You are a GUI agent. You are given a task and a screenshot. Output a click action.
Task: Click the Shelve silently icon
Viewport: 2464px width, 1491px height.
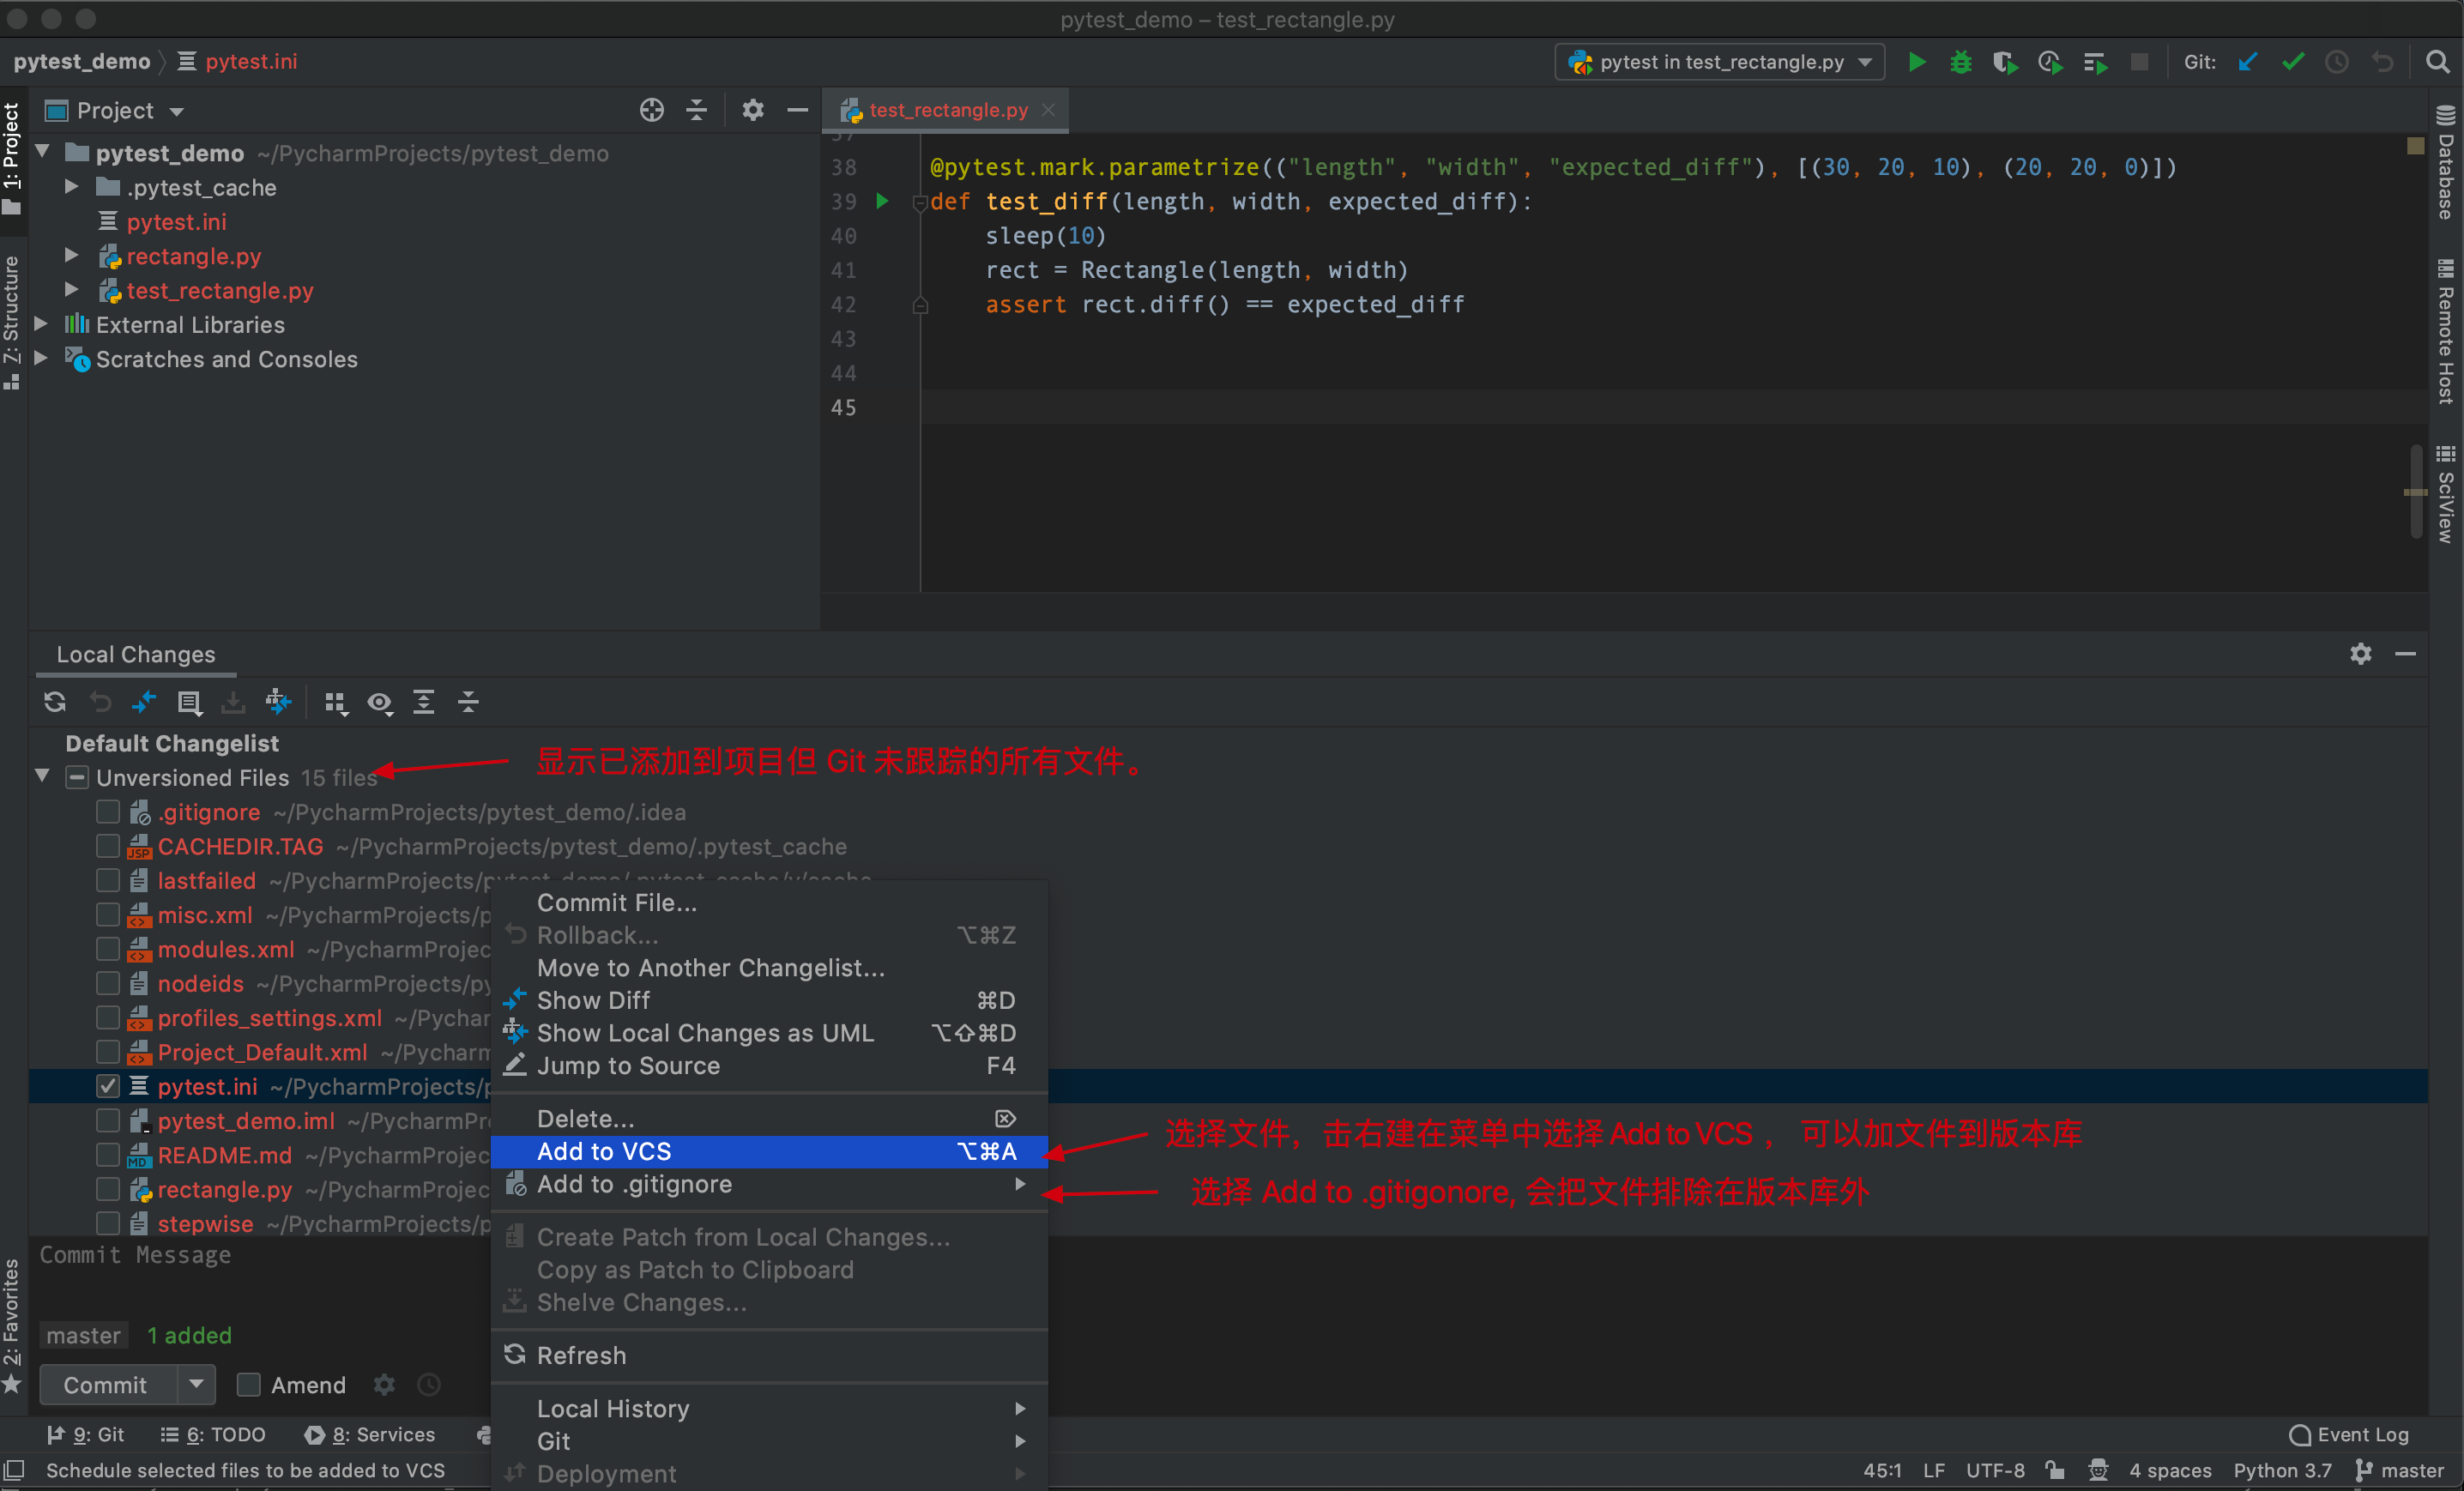(233, 702)
